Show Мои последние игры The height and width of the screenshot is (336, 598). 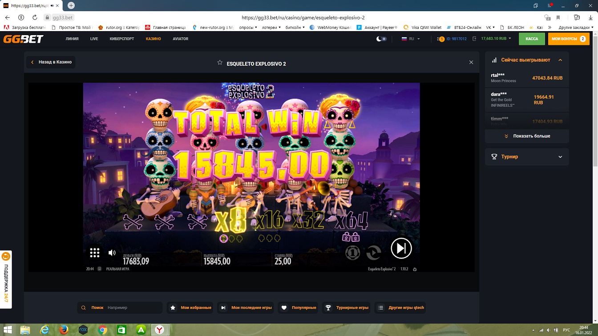[246, 308]
